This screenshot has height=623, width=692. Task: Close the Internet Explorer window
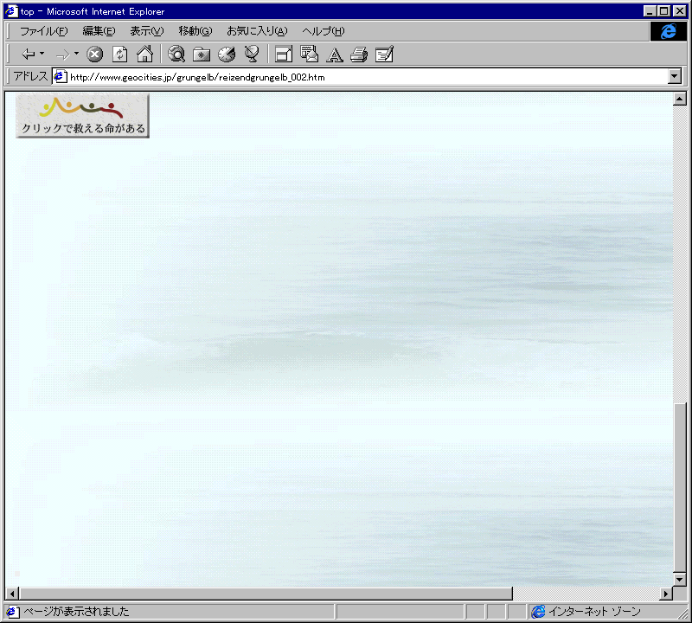[x=680, y=11]
